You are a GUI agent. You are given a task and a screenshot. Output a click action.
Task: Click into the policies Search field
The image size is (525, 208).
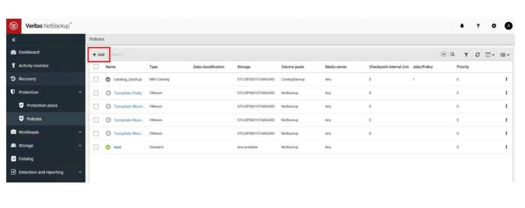click(275, 54)
